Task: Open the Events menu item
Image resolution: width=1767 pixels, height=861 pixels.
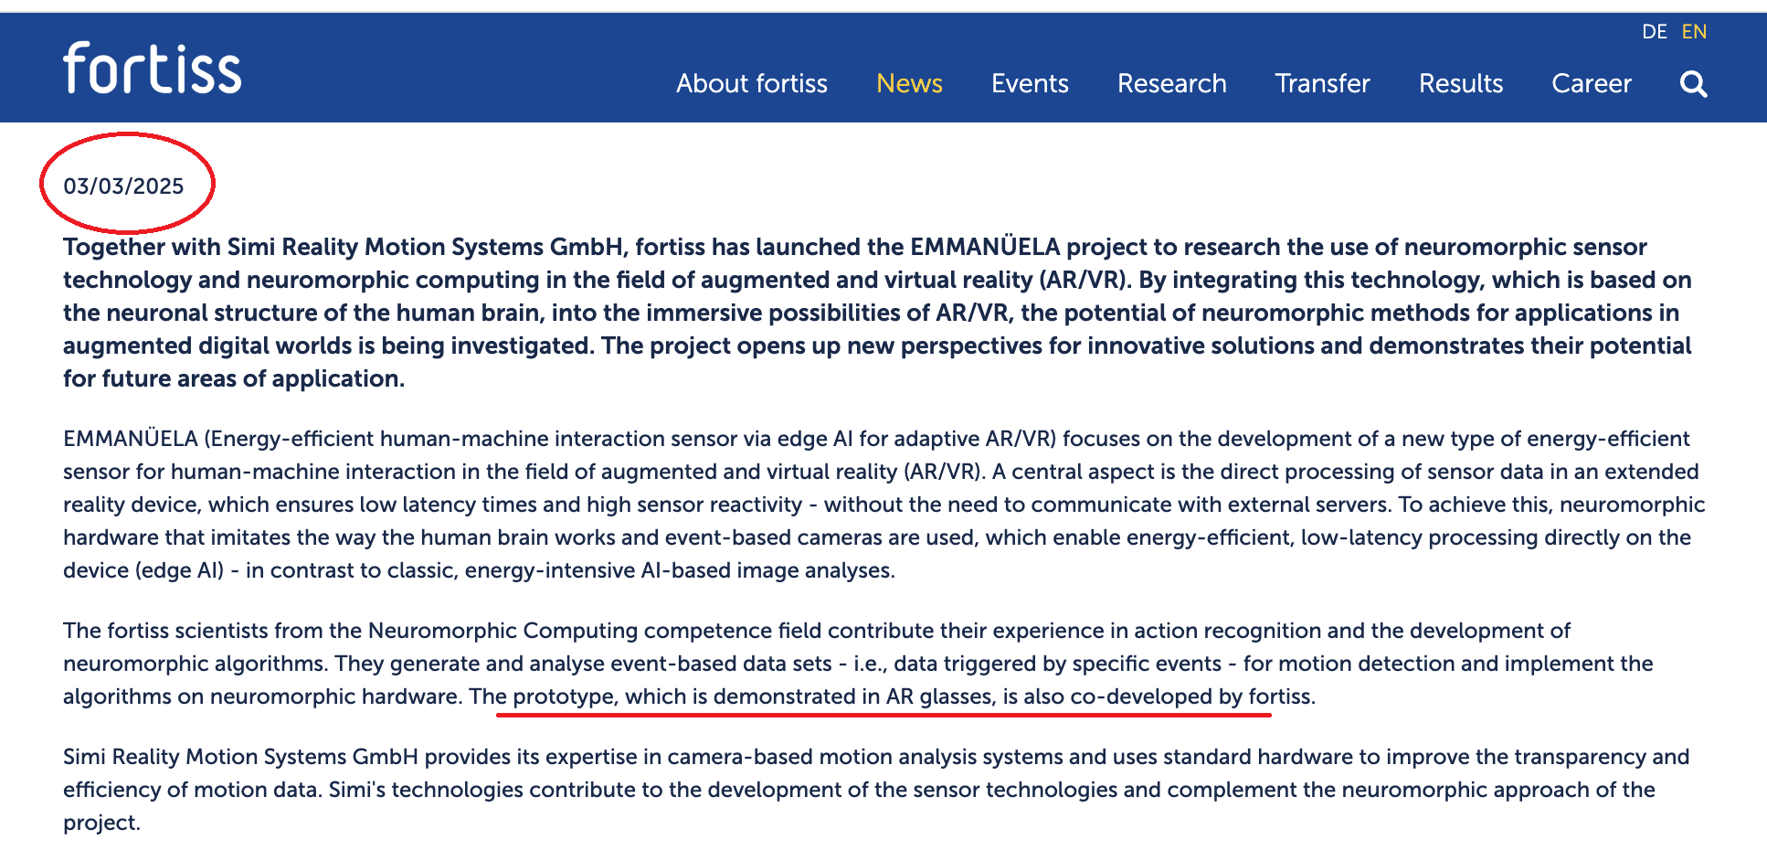Action: point(1030,84)
